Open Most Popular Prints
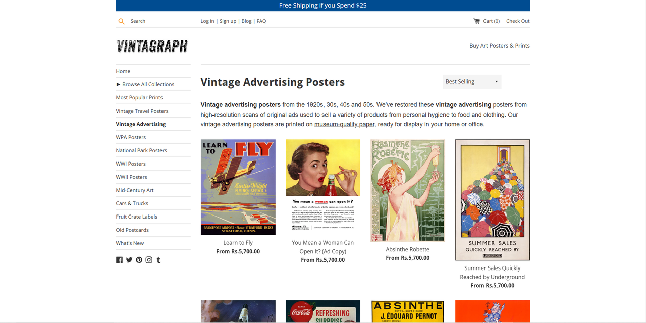Image resolution: width=646 pixels, height=323 pixels. [x=139, y=97]
